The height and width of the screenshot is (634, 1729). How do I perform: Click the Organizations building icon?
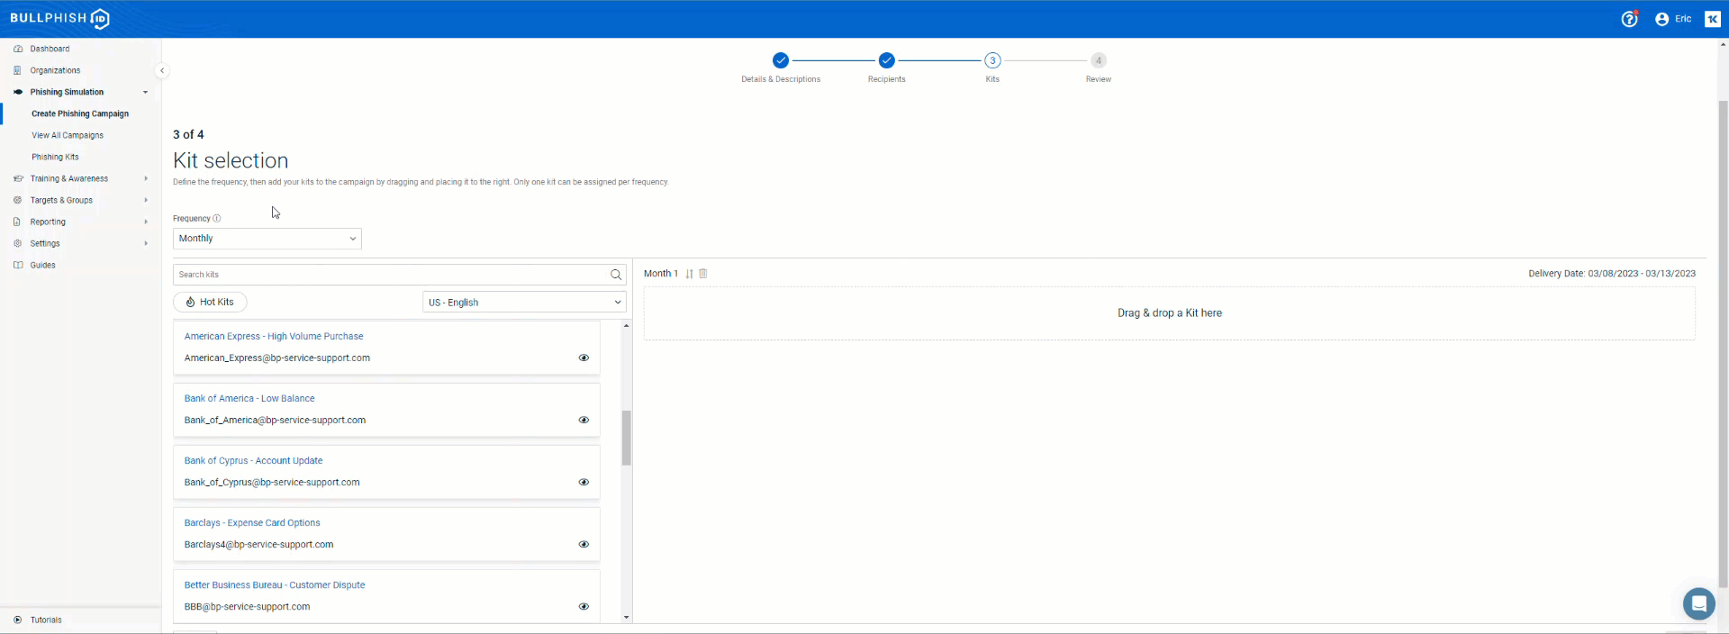(x=18, y=70)
